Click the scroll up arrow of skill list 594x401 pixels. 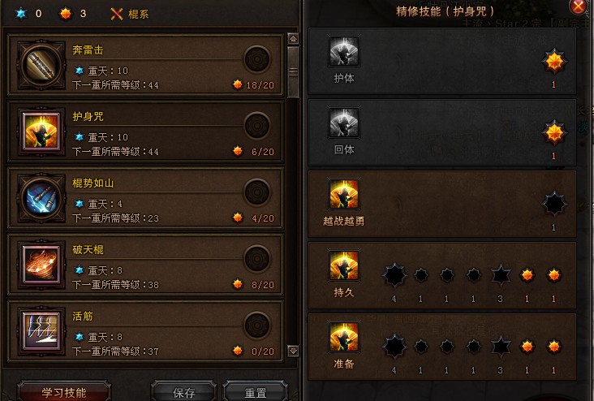293,39
